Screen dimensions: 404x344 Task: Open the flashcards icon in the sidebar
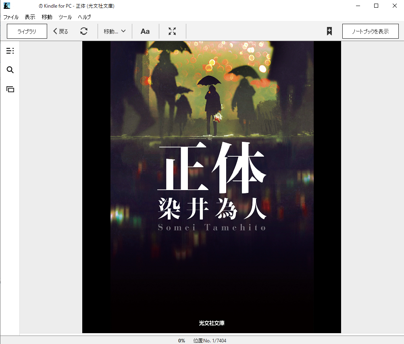point(10,89)
